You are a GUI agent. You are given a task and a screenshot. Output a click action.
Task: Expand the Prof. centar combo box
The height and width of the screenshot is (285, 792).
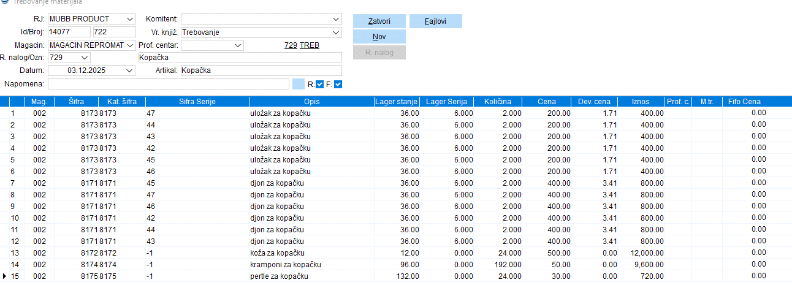tap(238, 45)
